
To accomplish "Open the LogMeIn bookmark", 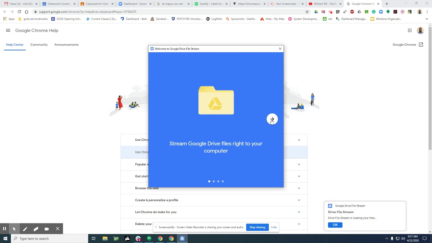I will click(x=214, y=19).
